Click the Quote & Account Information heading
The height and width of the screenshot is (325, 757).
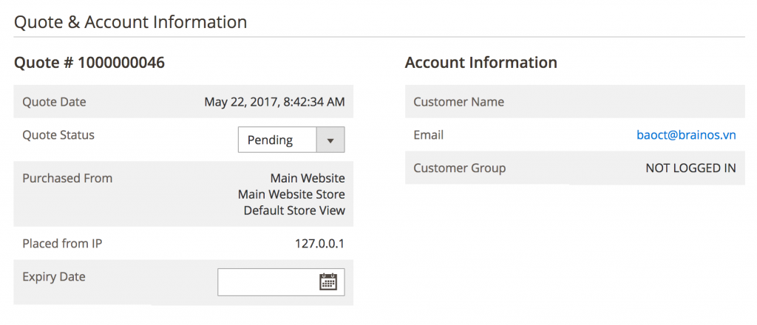[131, 22]
